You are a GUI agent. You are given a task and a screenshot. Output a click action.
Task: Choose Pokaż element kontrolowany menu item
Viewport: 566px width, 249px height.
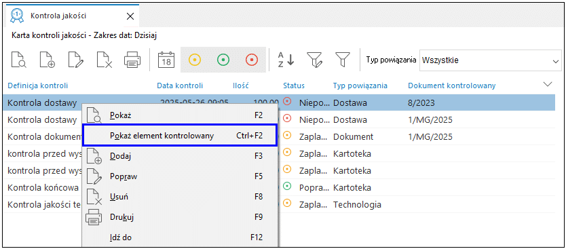click(x=180, y=136)
